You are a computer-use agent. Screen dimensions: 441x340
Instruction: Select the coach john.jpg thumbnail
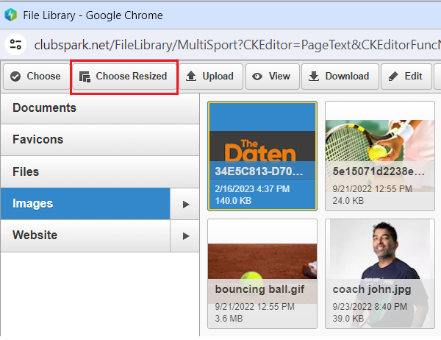(x=379, y=273)
